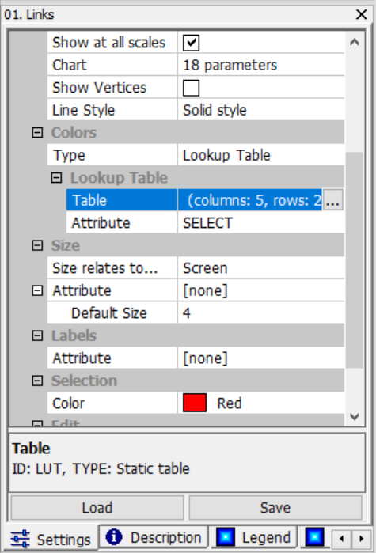Uncheck the Show at all scales checkbox
376x553 pixels.
(191, 43)
